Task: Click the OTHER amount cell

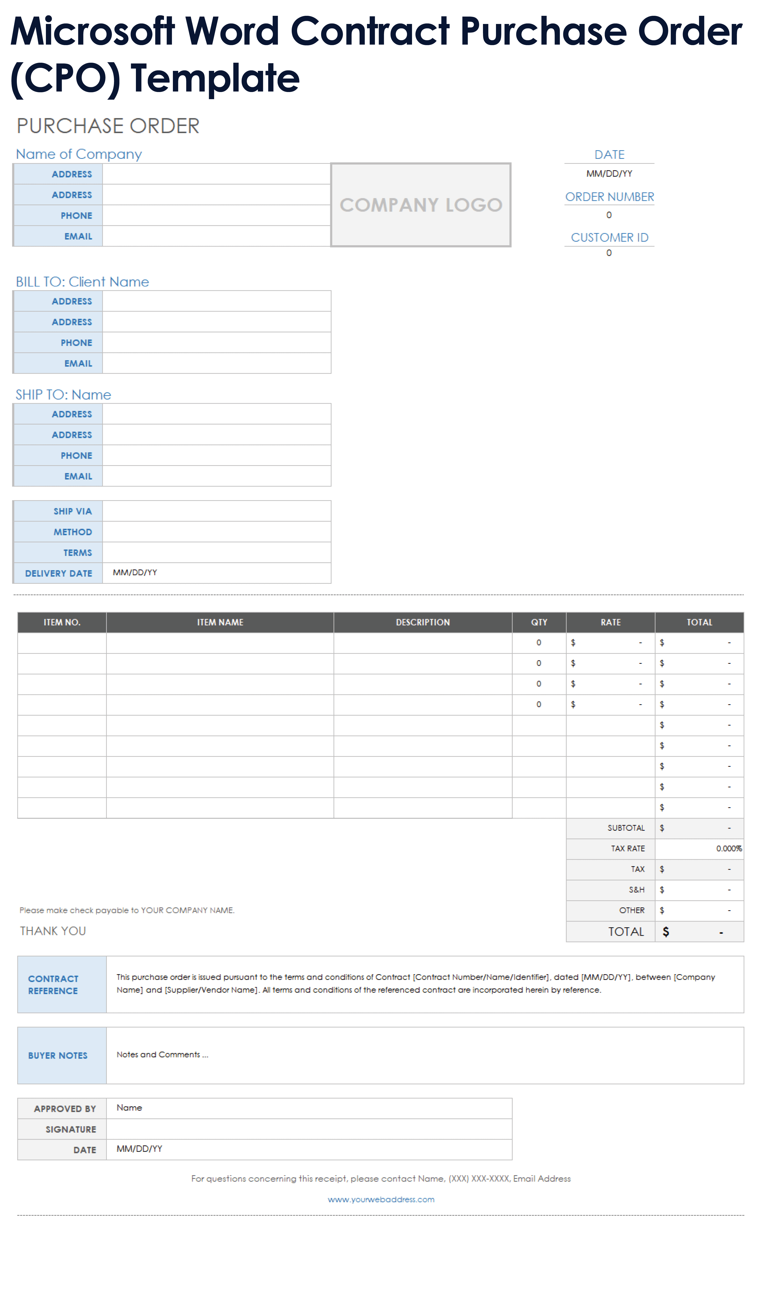Action: (x=699, y=911)
